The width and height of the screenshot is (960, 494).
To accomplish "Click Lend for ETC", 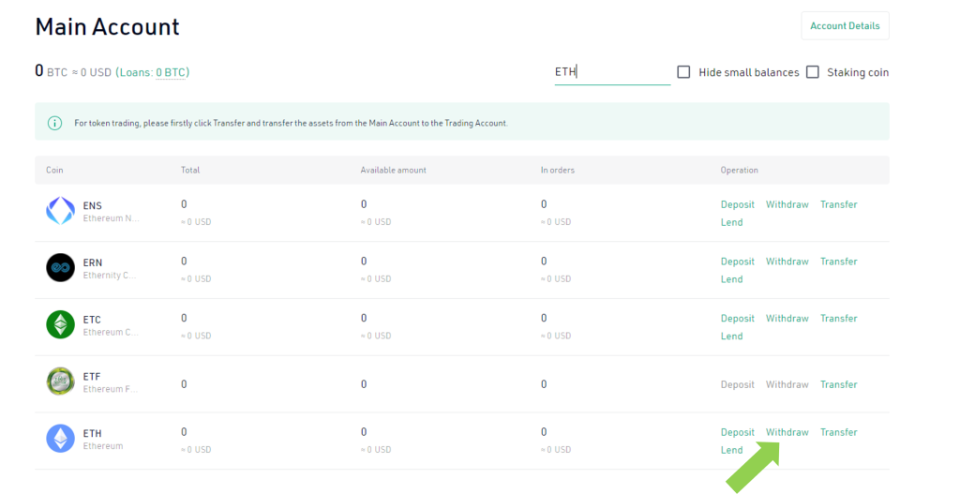I will pyautogui.click(x=731, y=337).
